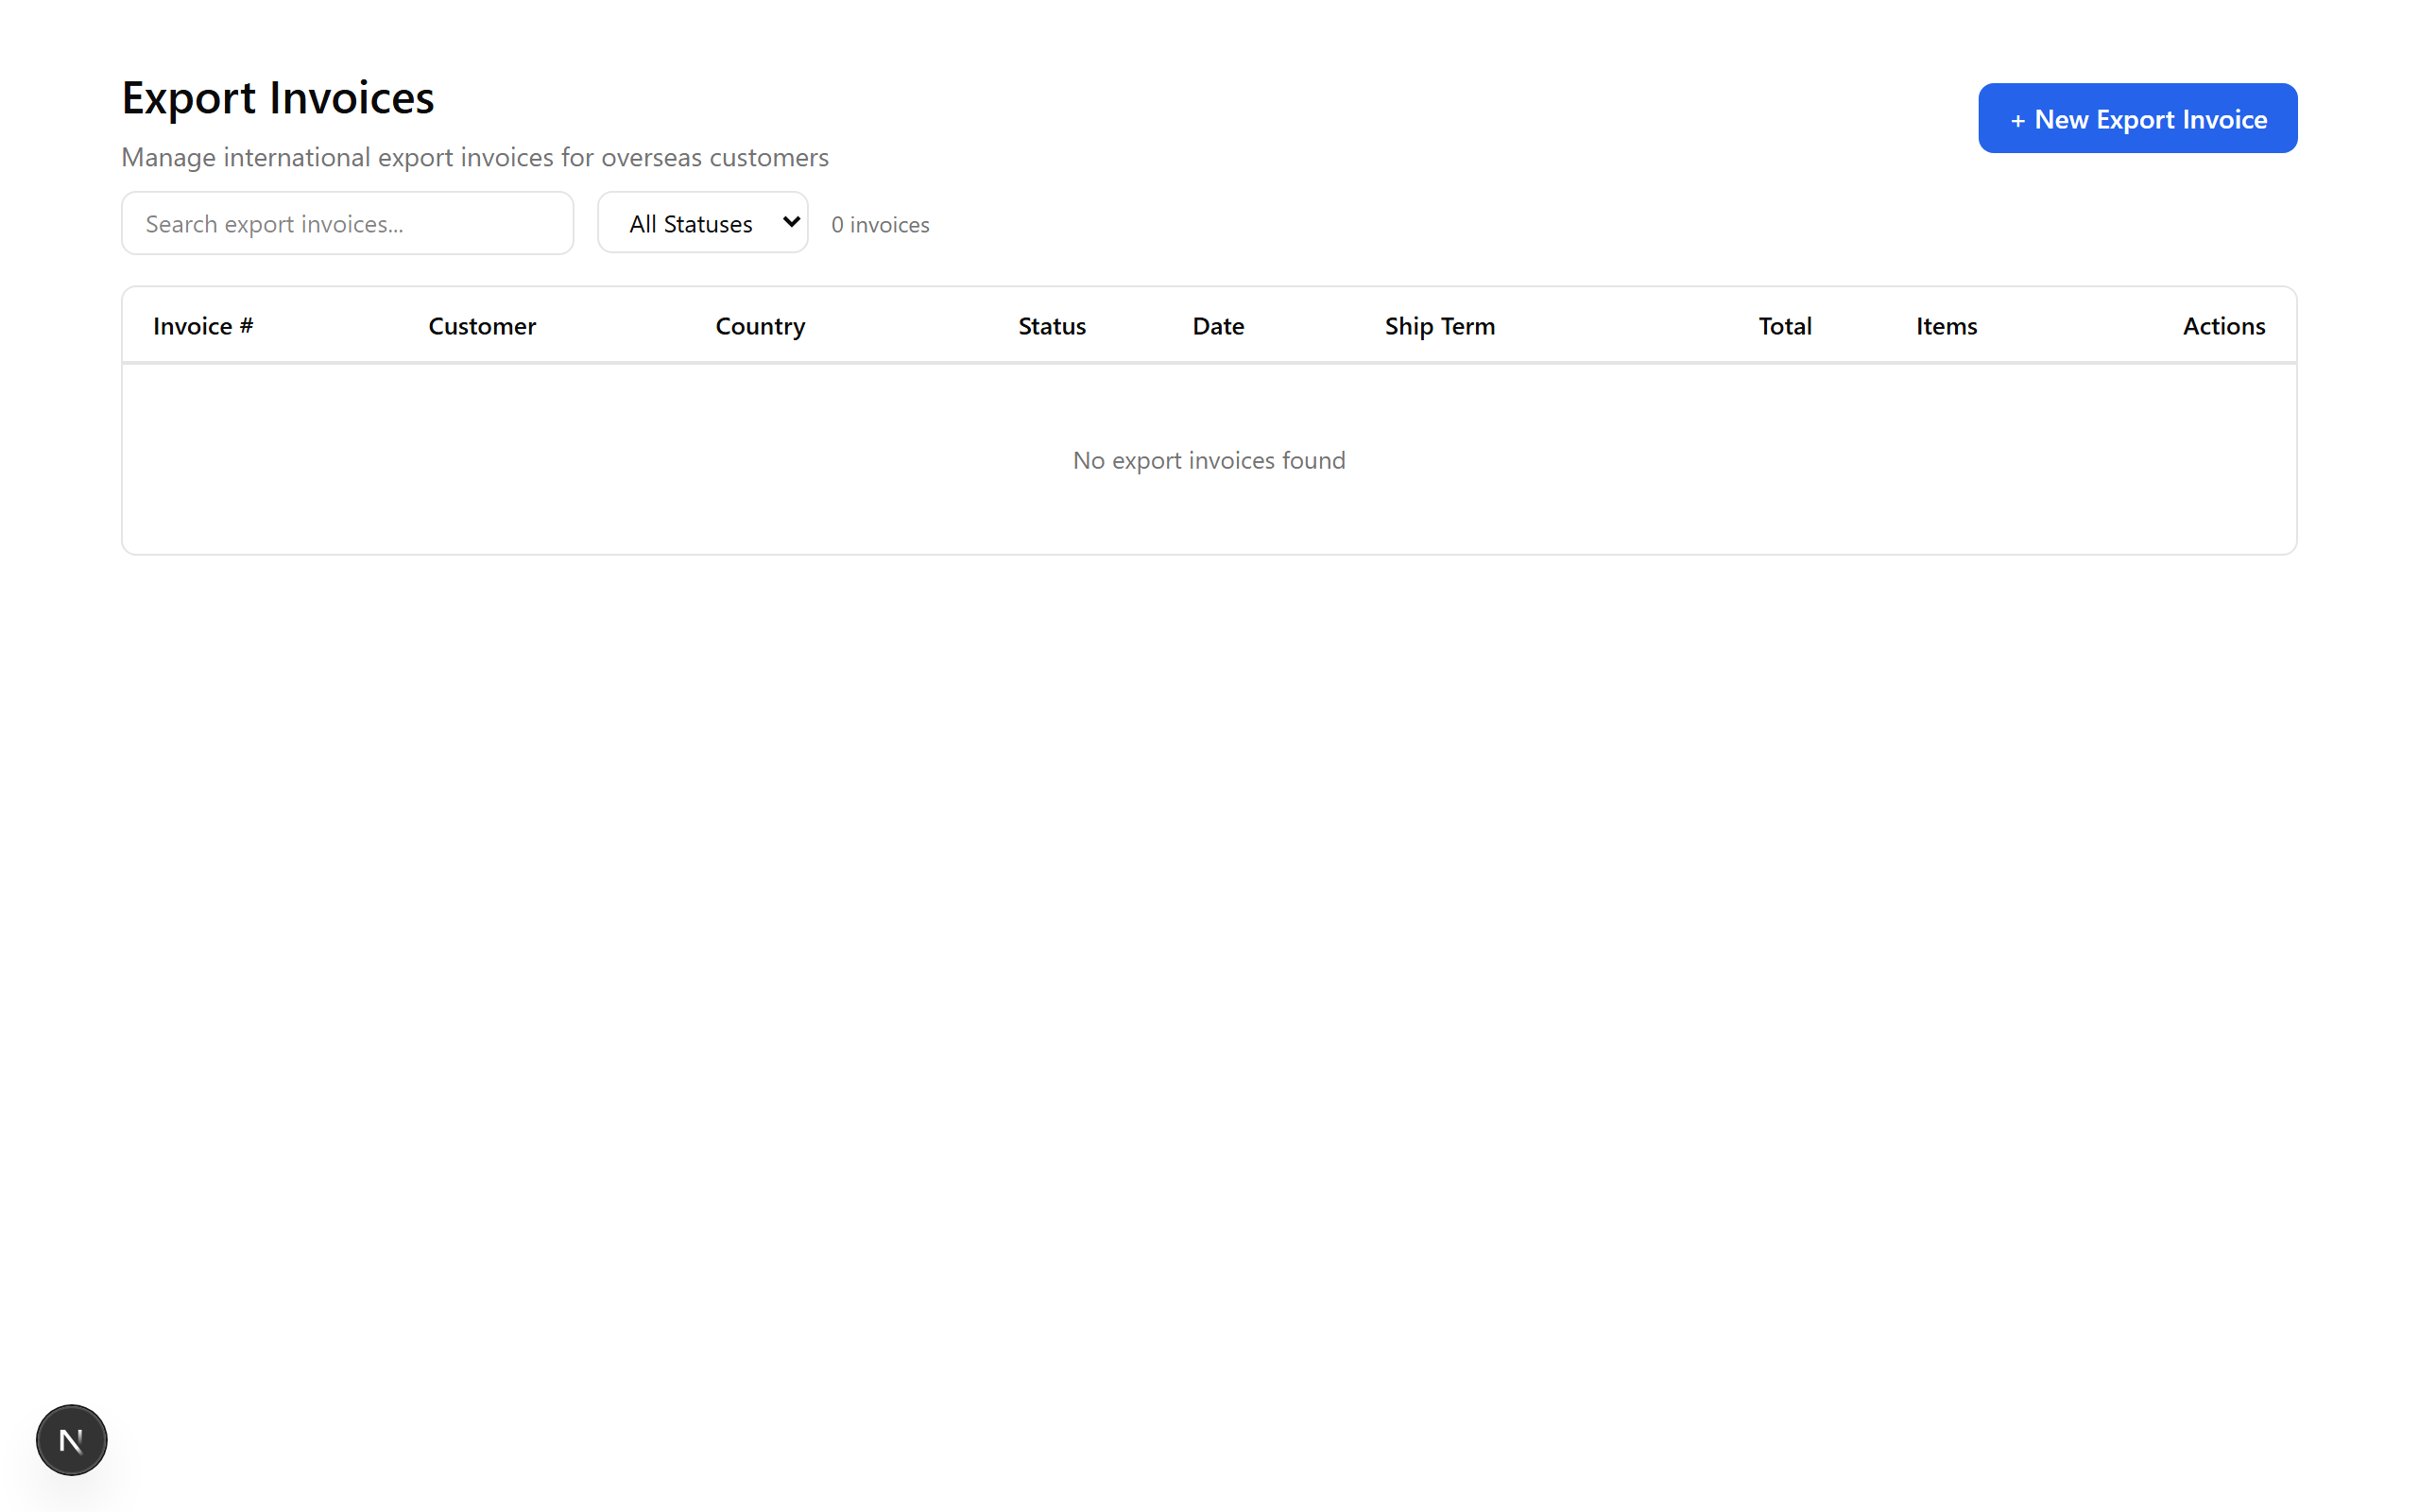
Task: Click the N logo in bottom corner
Action: tap(70, 1439)
